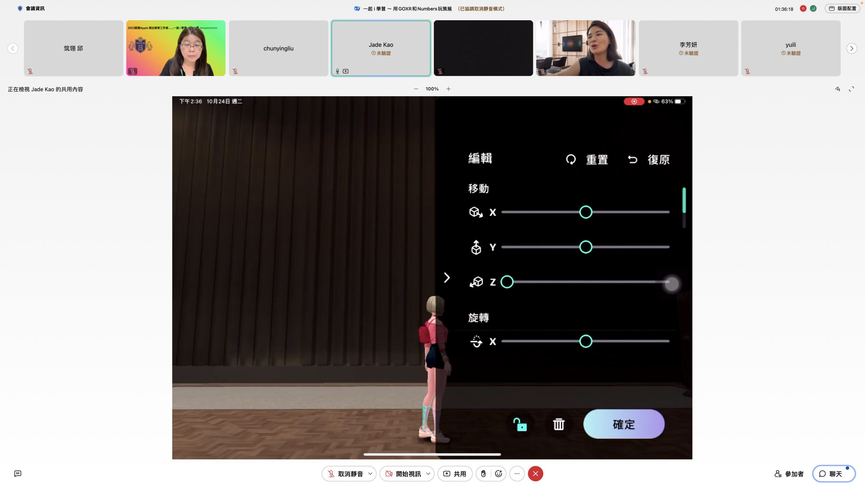Open the emoji reactions icon
865x486 pixels.
[498, 474]
